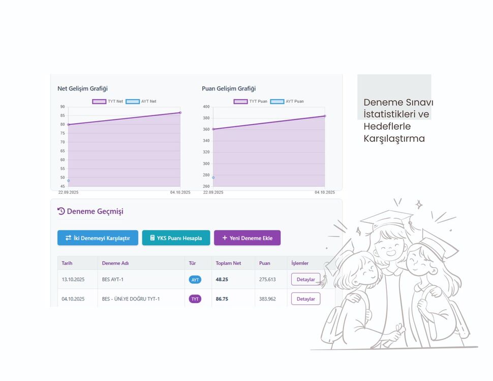Click the blue AYT type badge
493x381 pixels.
[195, 280]
